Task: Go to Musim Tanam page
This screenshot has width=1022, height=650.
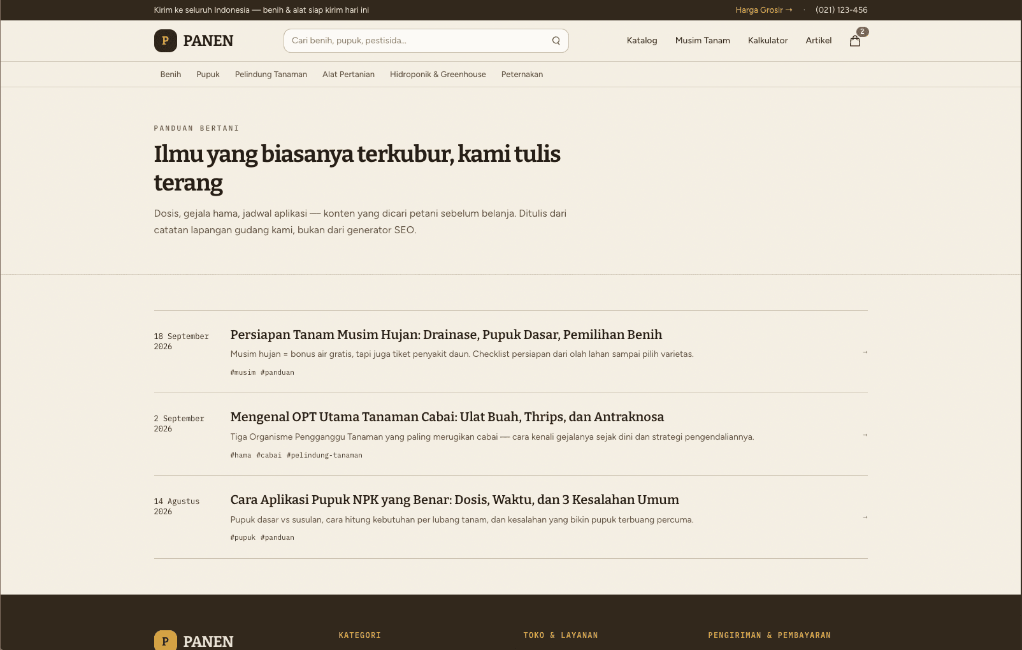Action: coord(703,41)
